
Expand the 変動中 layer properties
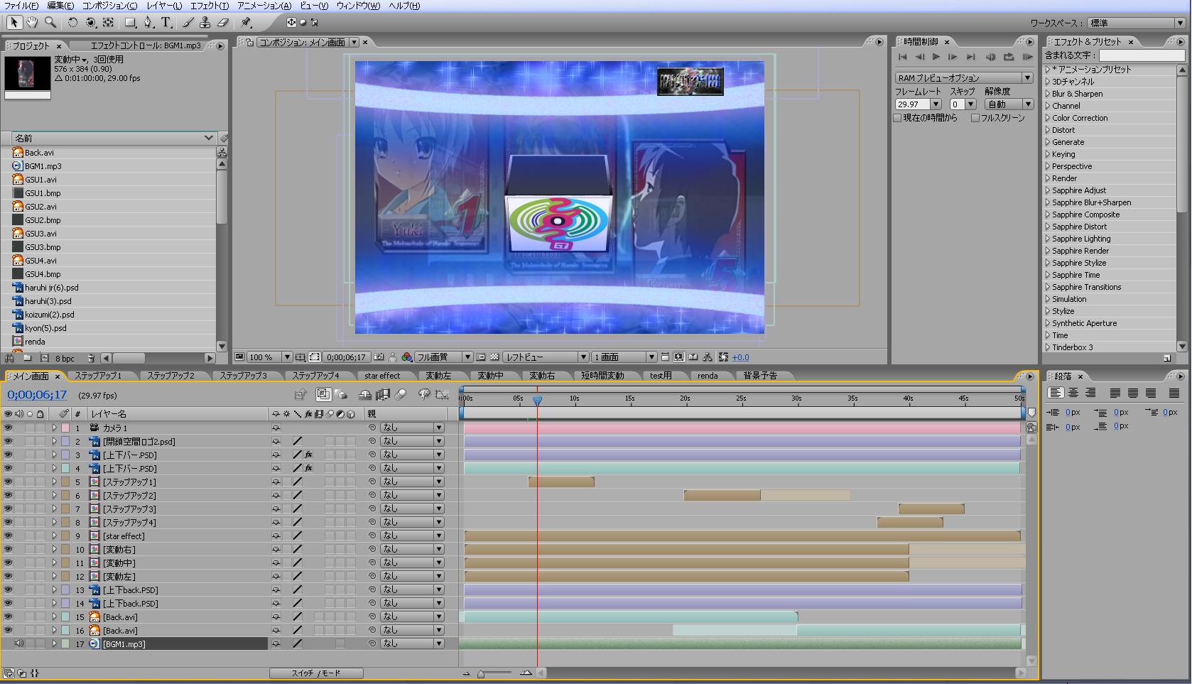pyautogui.click(x=54, y=563)
